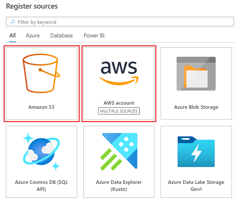The image size is (238, 202).
Task: Click the Data Lake Storage Gen1 icon
Action: [196, 151]
